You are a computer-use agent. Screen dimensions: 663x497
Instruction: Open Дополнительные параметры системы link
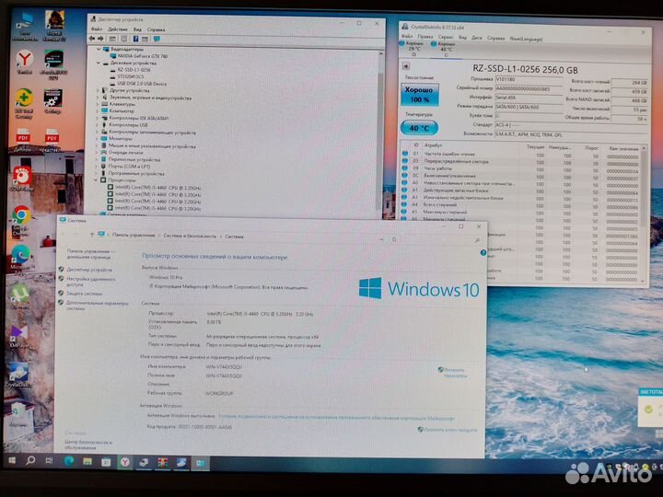[97, 306]
